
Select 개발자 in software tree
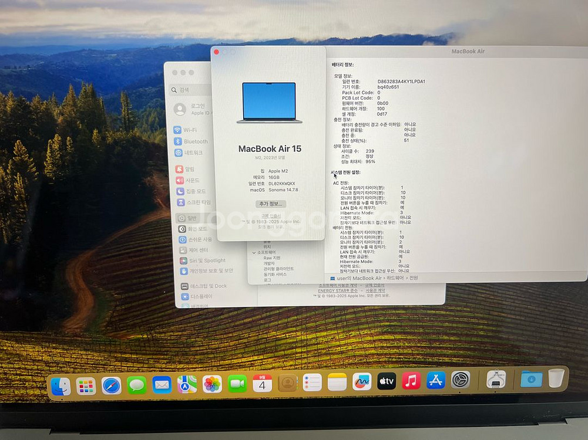269,263
